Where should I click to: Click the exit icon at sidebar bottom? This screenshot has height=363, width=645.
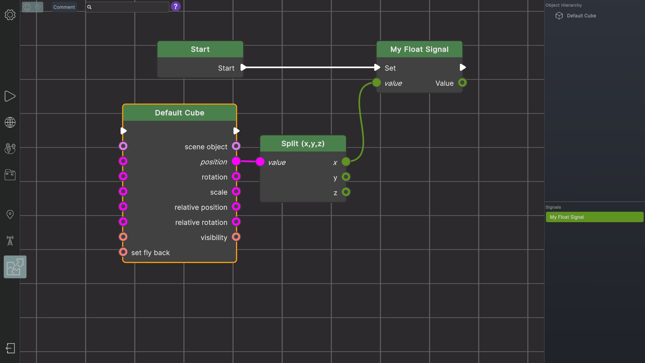[x=10, y=348]
